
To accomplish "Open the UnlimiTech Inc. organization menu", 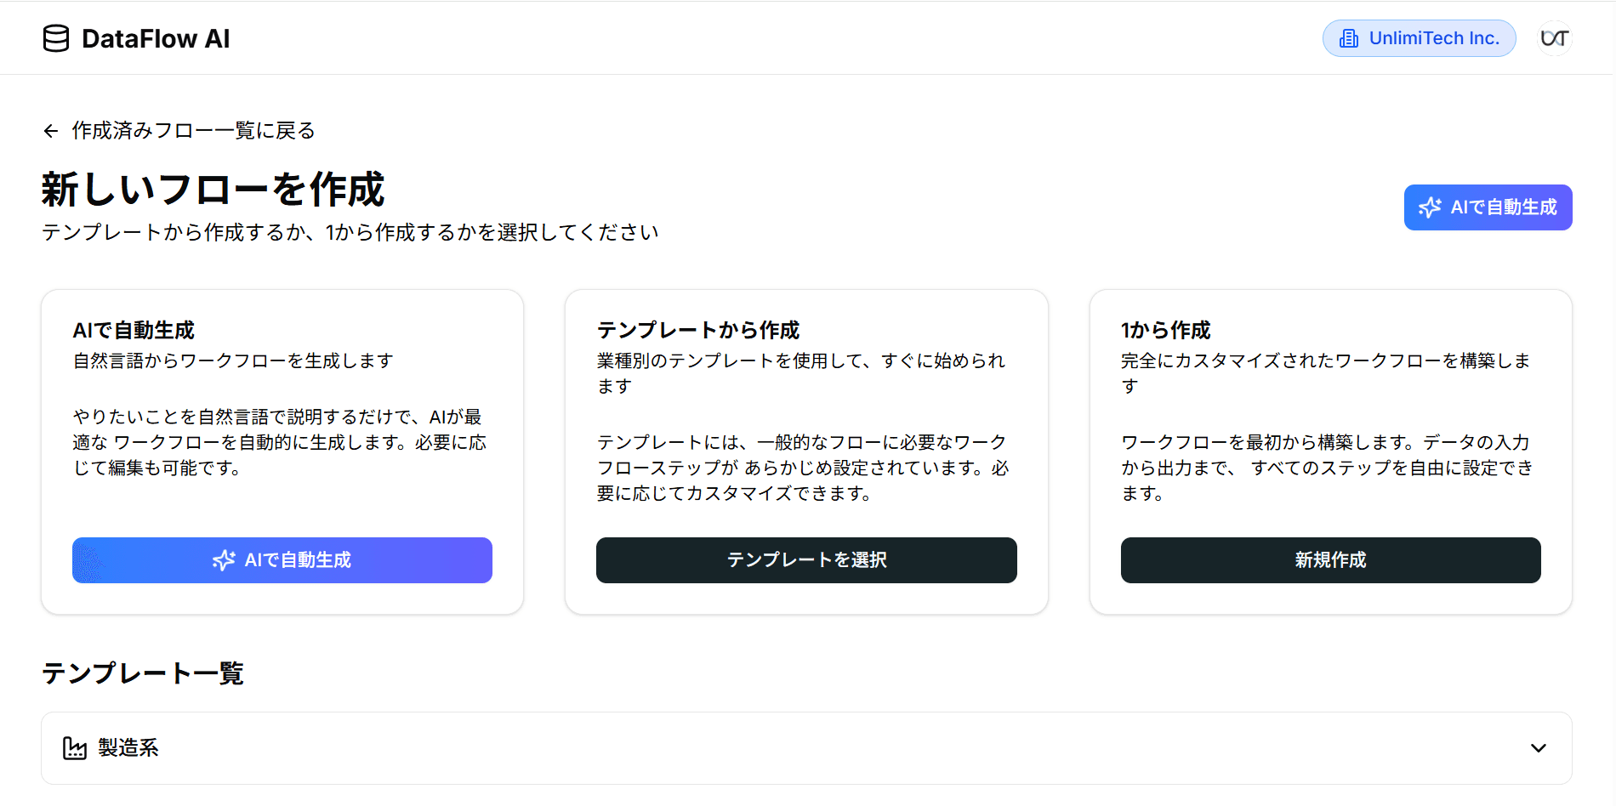I will [1419, 37].
